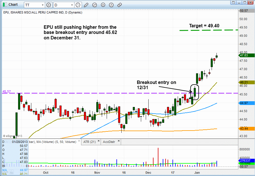Click the 01/28/2013 date in data window

tap(20, 142)
